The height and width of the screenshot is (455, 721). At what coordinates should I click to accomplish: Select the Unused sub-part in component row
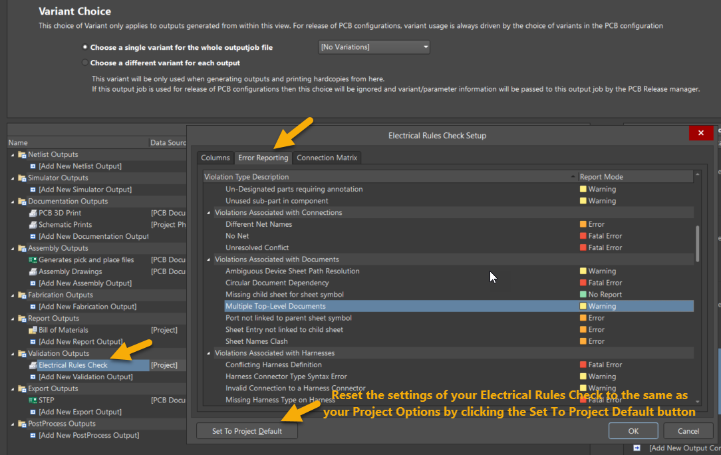[459, 201]
